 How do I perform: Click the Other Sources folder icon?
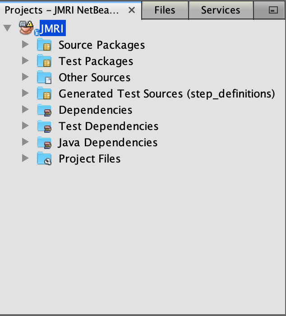click(x=44, y=78)
